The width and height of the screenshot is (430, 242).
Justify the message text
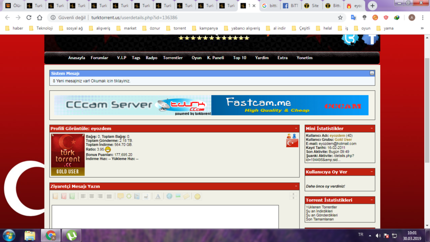tap(109, 196)
